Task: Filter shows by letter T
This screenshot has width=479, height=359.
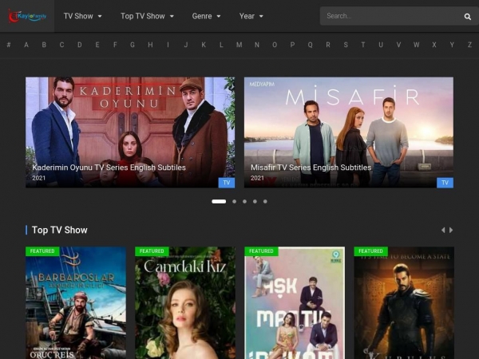Action: (x=363, y=45)
